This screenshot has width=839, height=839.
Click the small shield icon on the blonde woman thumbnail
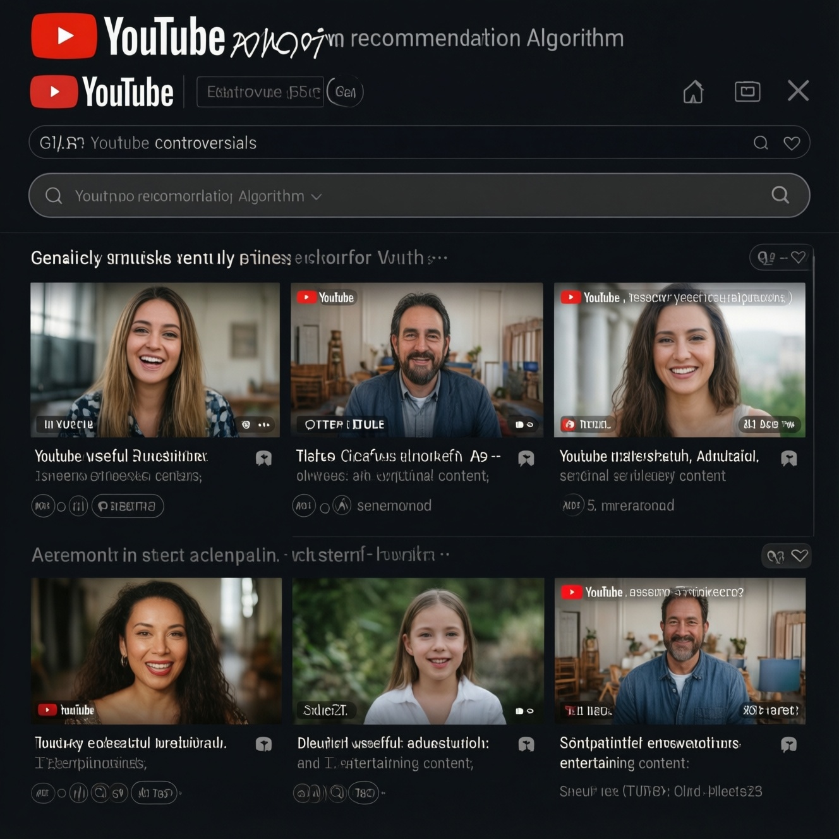click(x=246, y=425)
